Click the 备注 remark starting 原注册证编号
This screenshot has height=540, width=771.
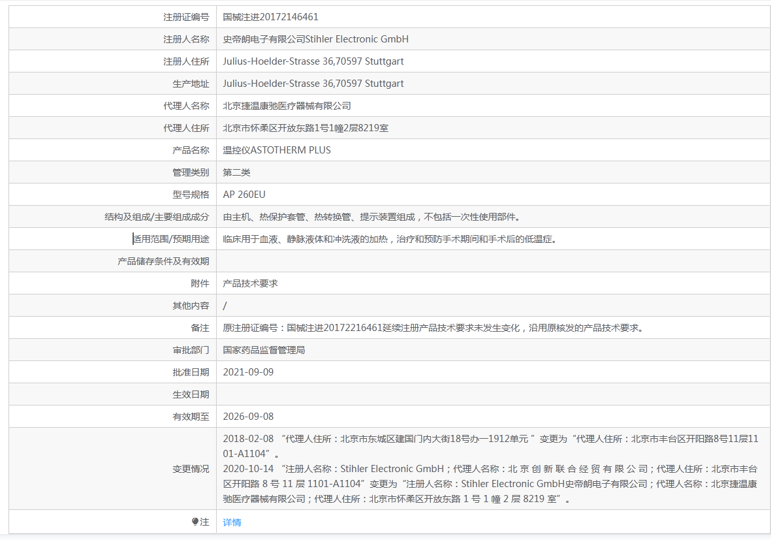pyautogui.click(x=433, y=328)
